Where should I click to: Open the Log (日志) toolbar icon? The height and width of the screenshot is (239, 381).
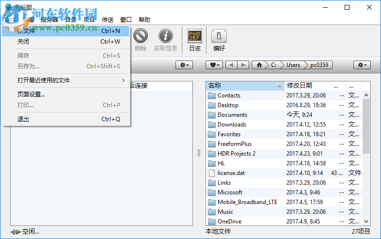pos(195,36)
